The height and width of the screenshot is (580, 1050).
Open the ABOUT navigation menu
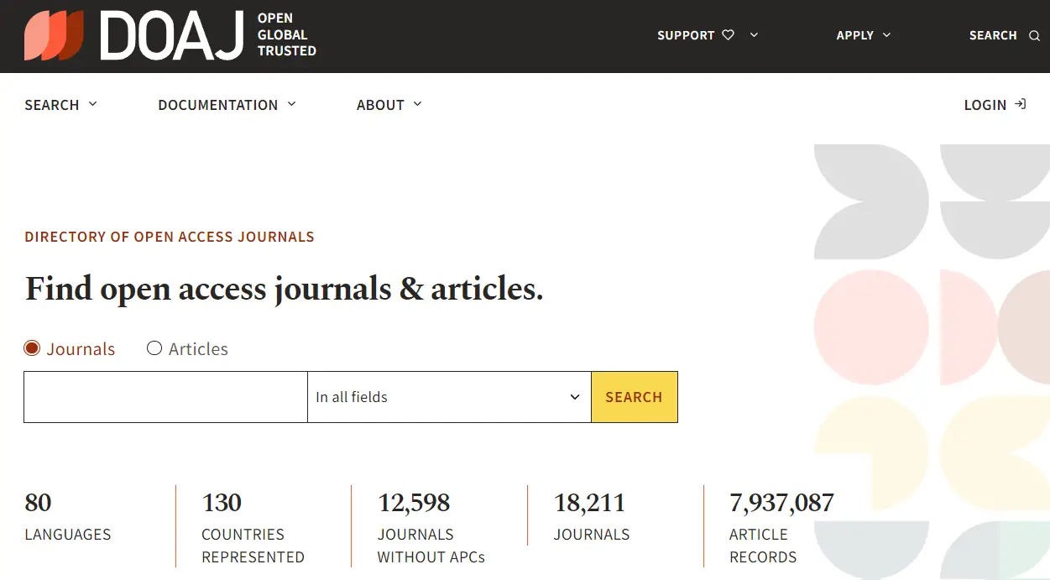[389, 105]
